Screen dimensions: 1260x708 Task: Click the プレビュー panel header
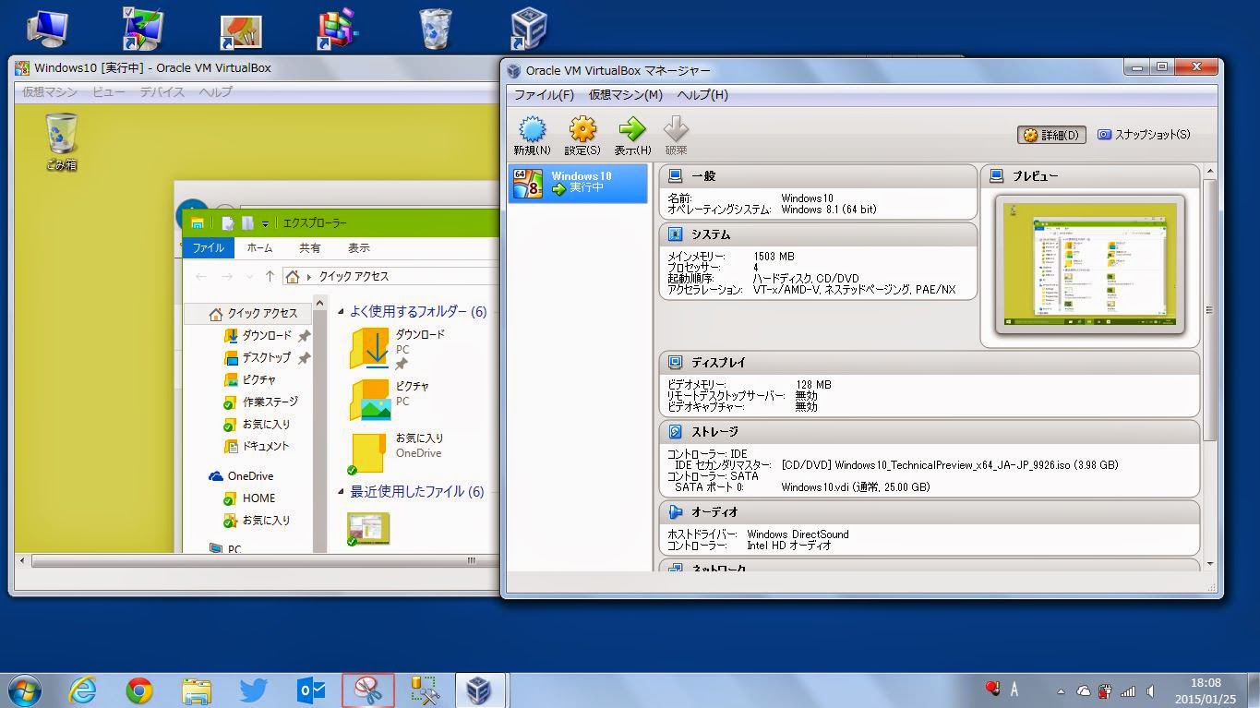click(x=1089, y=175)
